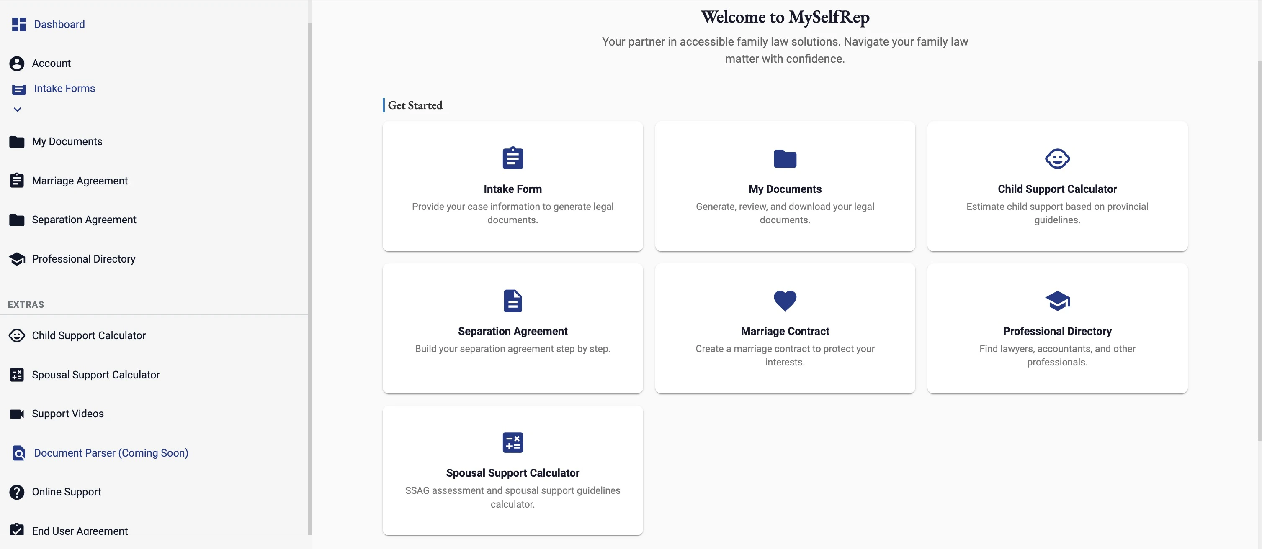Open Marriage Agreement sidebar item
The width and height of the screenshot is (1262, 549).
80,181
